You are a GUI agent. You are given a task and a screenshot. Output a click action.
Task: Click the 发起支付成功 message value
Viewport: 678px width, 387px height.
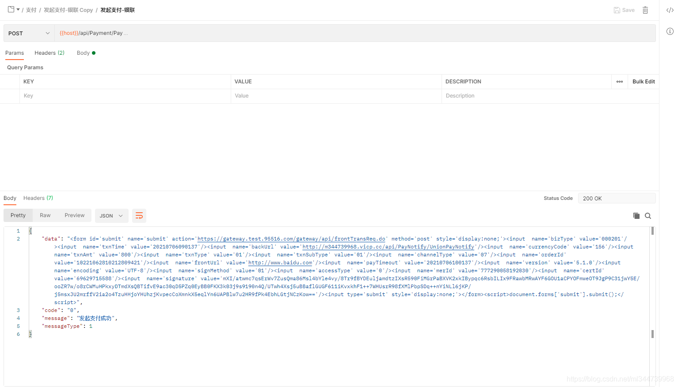pos(95,318)
